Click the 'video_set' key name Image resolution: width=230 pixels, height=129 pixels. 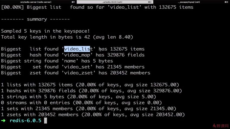[77, 67]
